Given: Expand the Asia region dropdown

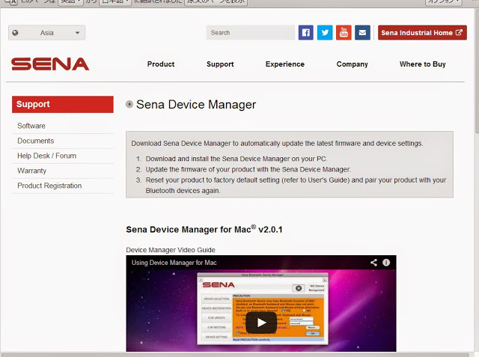Looking at the screenshot, I should (x=47, y=33).
